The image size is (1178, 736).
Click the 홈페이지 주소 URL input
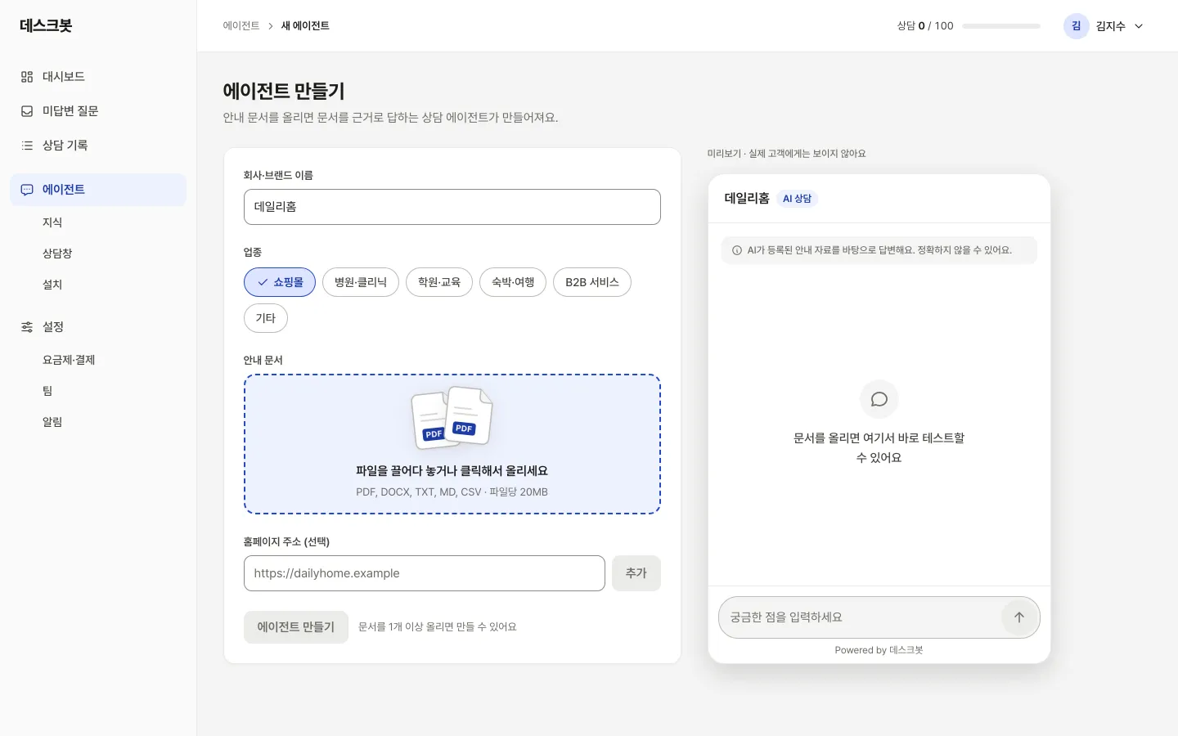(x=425, y=573)
